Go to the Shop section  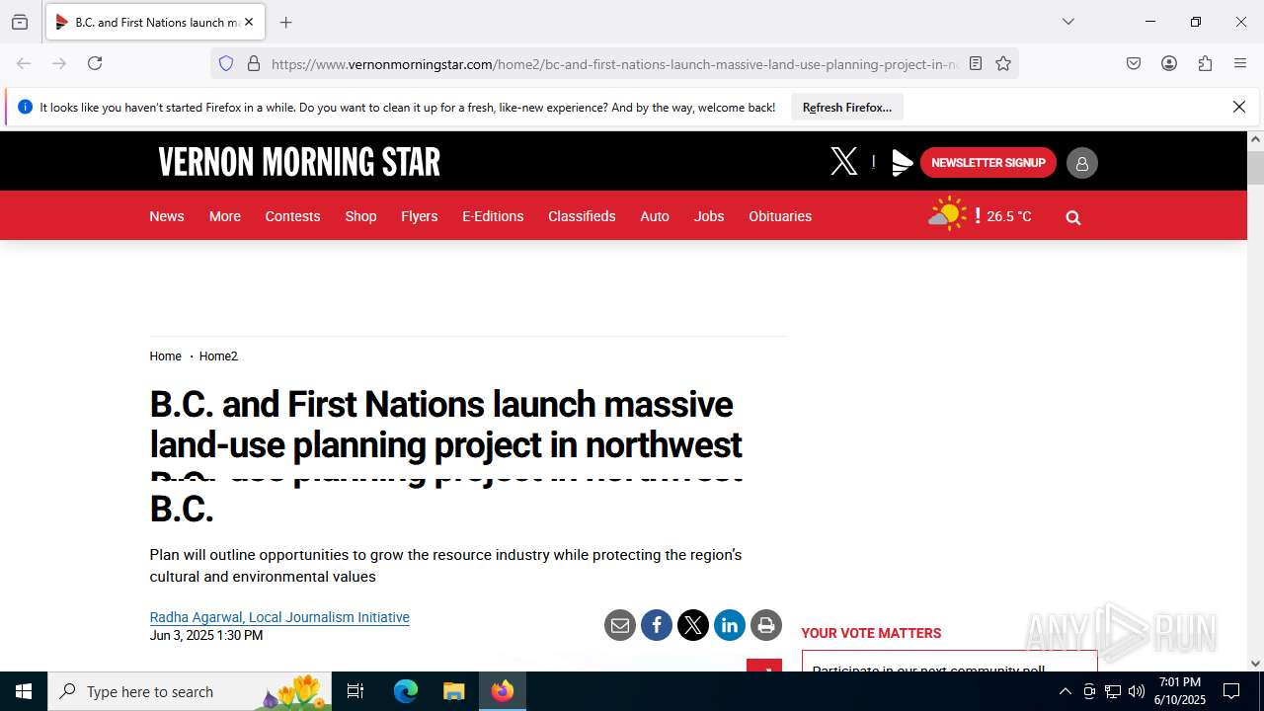(x=360, y=216)
